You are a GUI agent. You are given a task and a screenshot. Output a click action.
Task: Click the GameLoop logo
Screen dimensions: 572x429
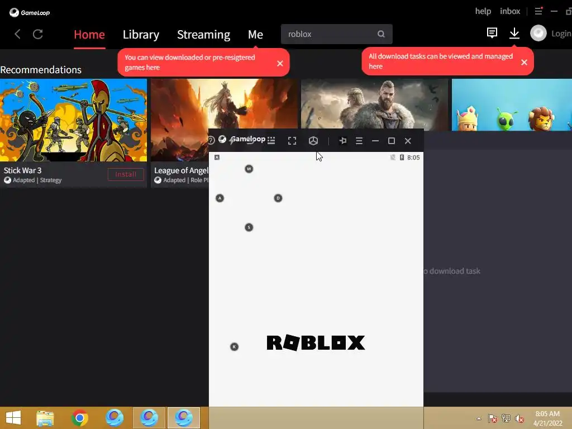(x=30, y=12)
